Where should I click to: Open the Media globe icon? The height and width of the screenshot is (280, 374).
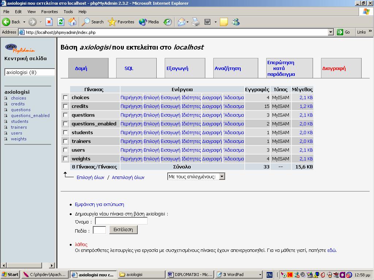click(143, 22)
